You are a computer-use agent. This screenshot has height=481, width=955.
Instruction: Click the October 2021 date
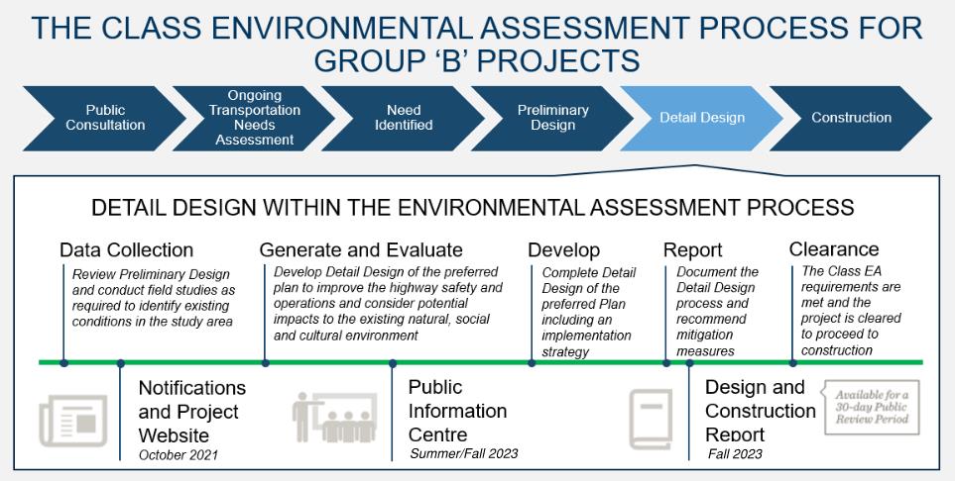[178, 455]
